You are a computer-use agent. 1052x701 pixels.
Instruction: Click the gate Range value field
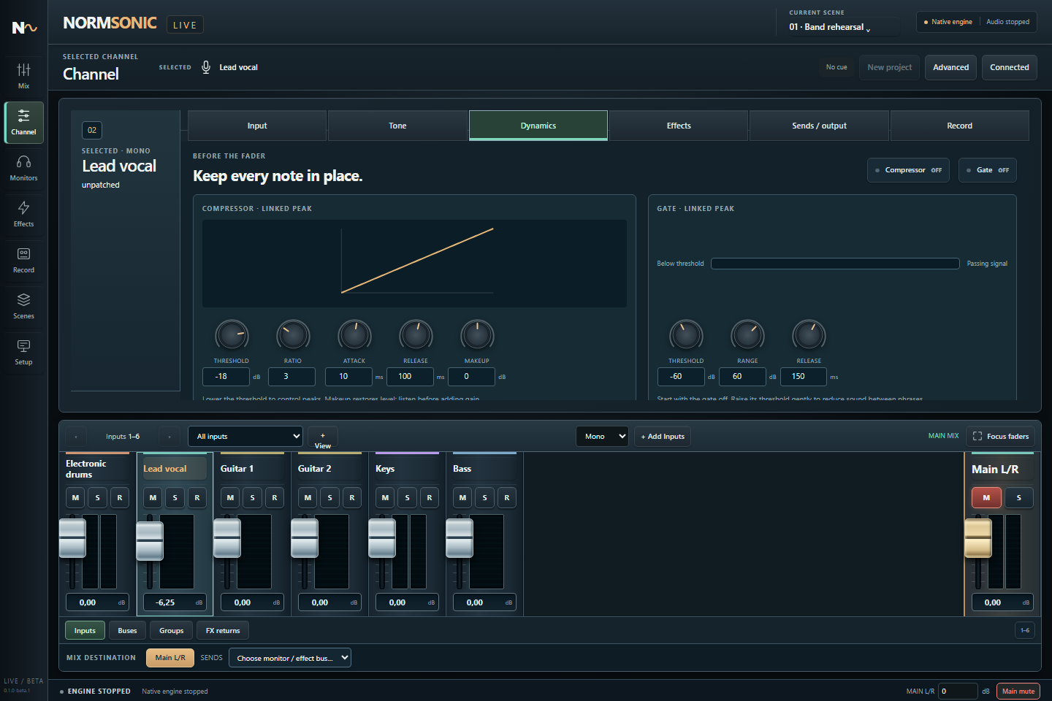(742, 377)
